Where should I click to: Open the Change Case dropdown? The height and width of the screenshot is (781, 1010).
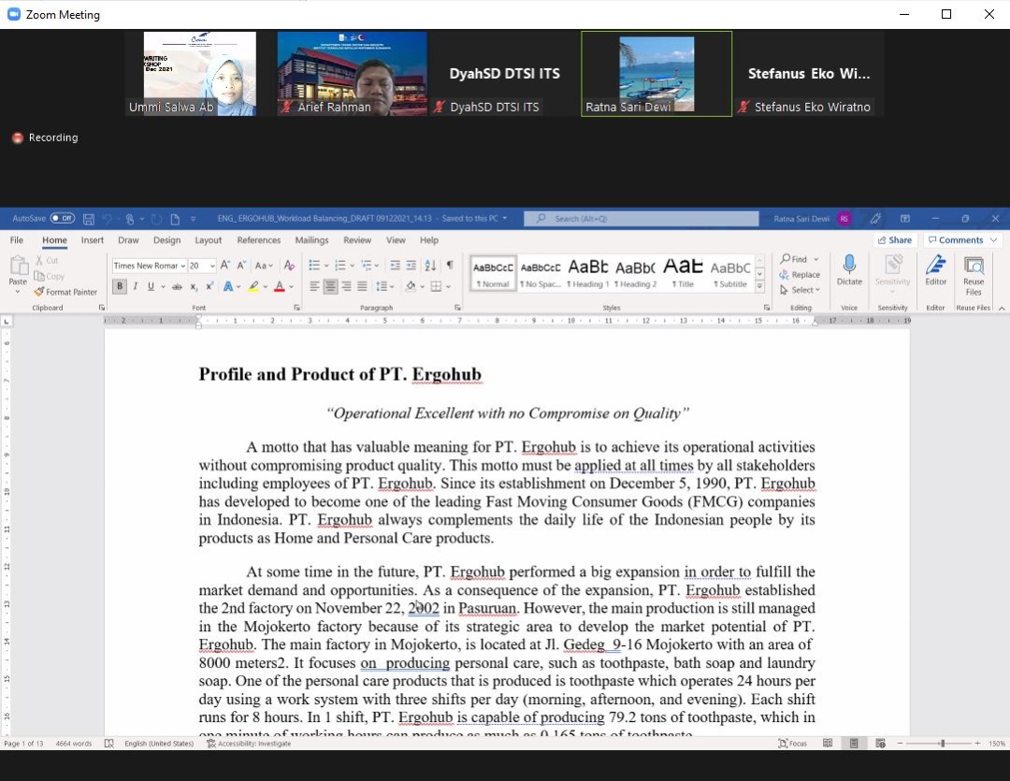point(264,266)
